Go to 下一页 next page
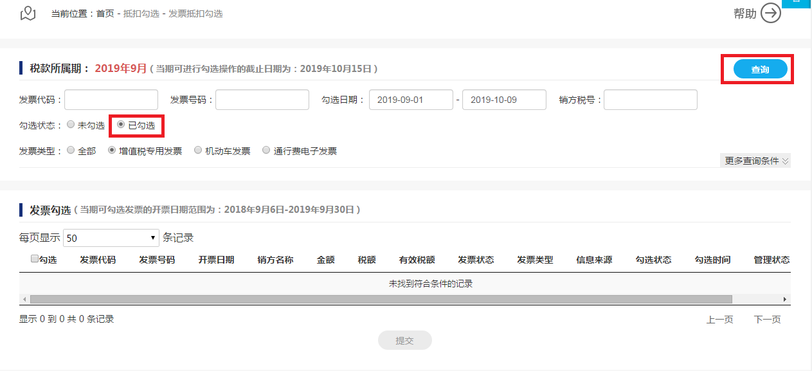The height and width of the screenshot is (371, 812). coord(767,320)
